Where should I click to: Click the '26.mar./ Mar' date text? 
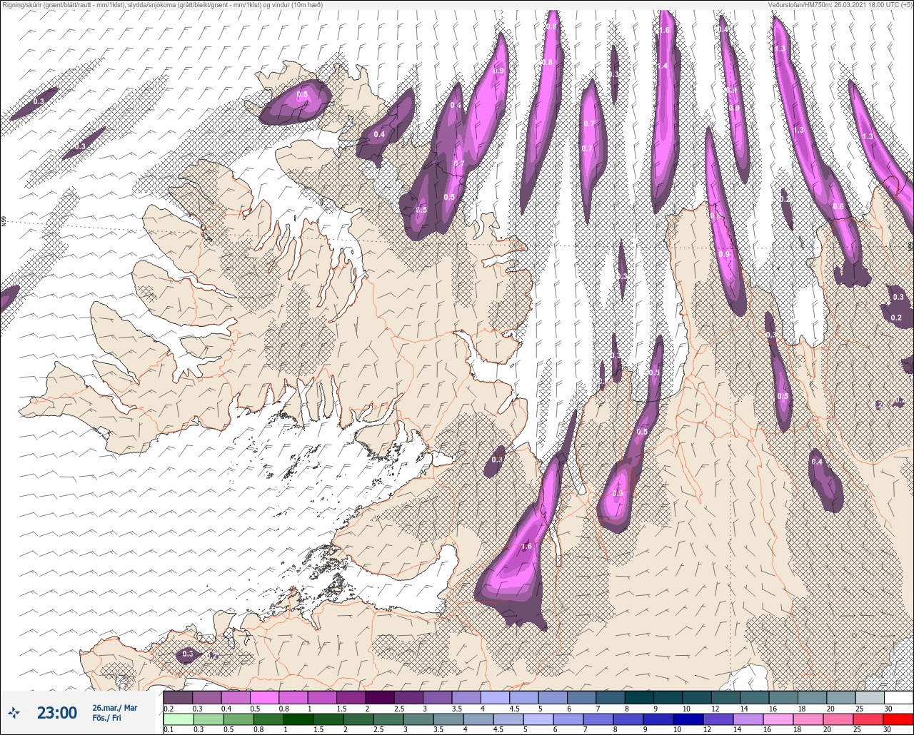point(114,708)
